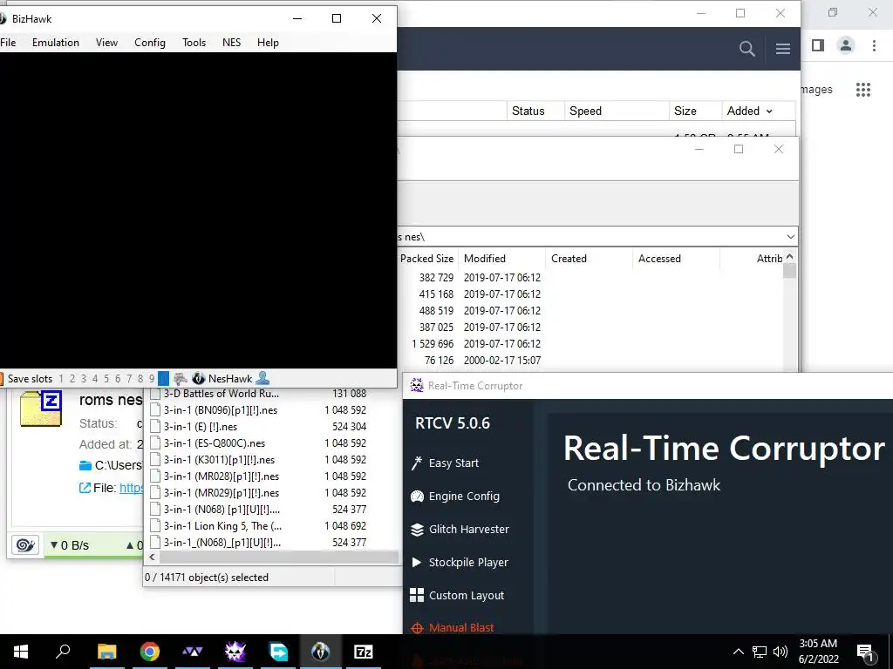
Task: Open Google Chrome from the taskbar
Action: click(149, 652)
